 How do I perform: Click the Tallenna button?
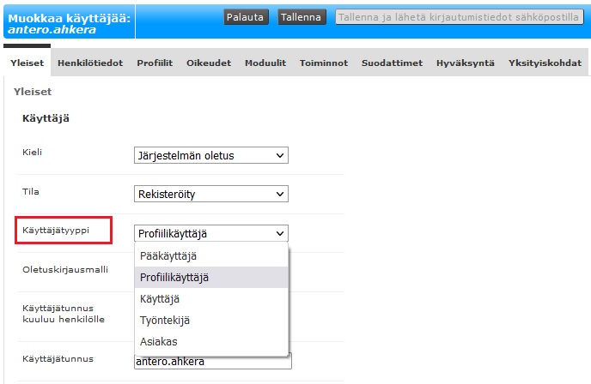coord(301,17)
